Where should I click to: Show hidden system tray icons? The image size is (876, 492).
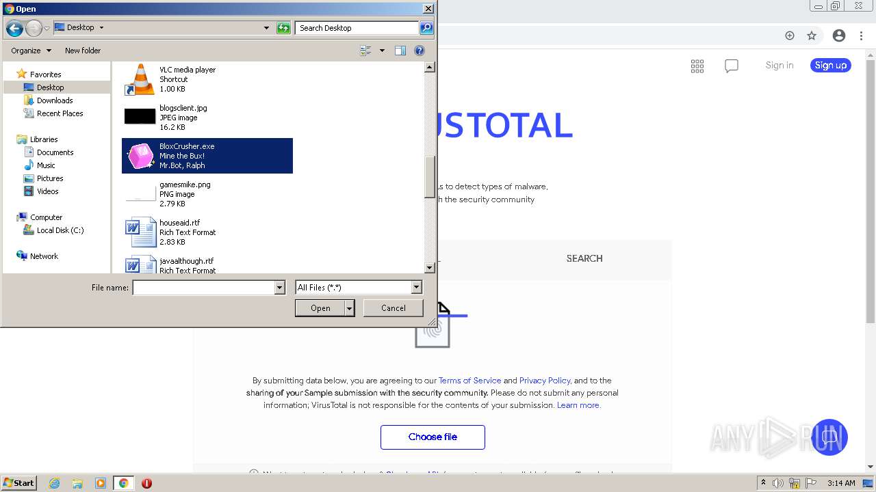pyautogui.click(x=763, y=483)
